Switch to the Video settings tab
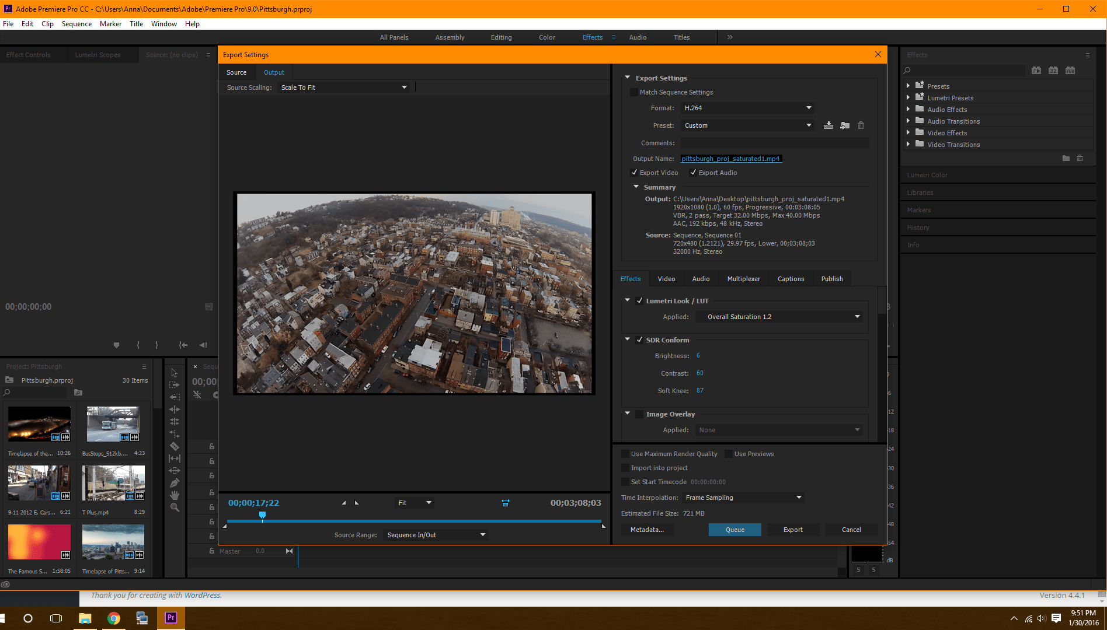Image resolution: width=1107 pixels, height=630 pixels. pos(666,279)
